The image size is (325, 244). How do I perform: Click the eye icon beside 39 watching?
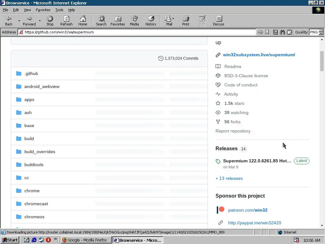click(218, 113)
